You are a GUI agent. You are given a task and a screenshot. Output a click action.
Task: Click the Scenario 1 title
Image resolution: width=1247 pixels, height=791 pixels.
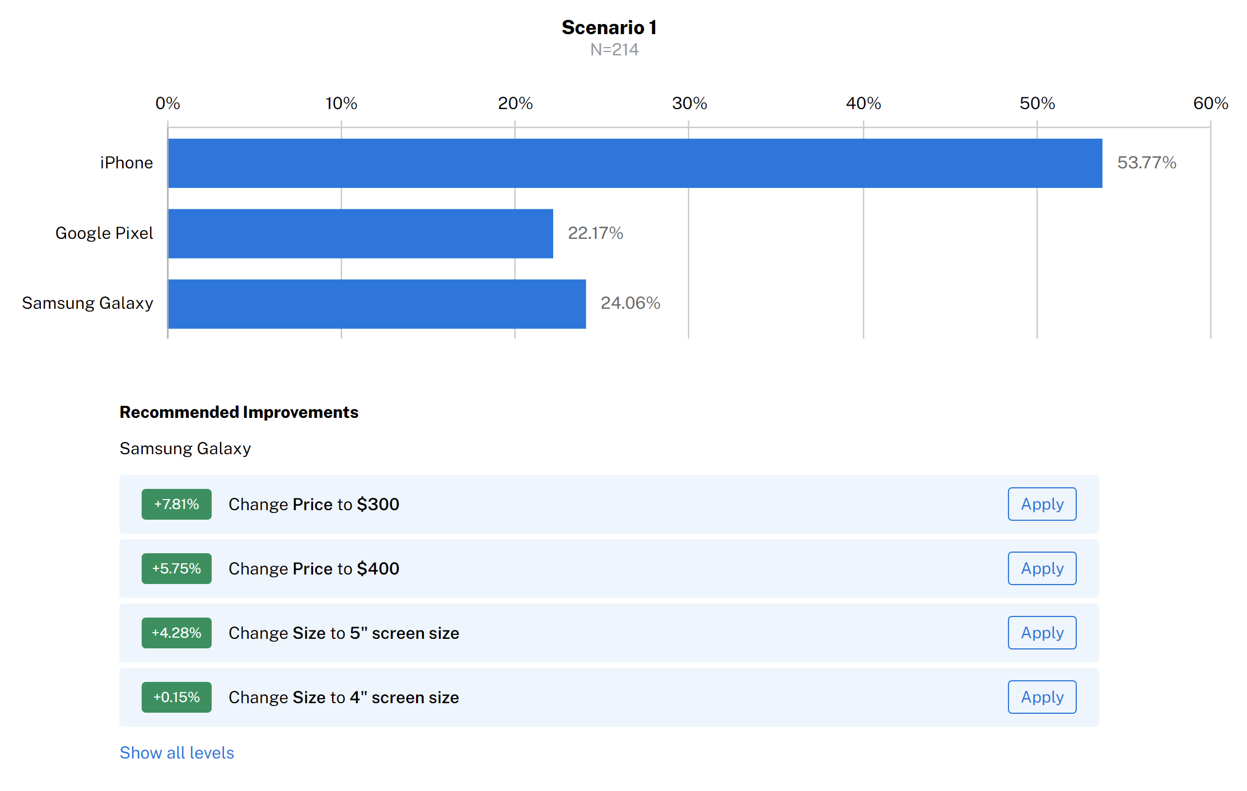(609, 27)
